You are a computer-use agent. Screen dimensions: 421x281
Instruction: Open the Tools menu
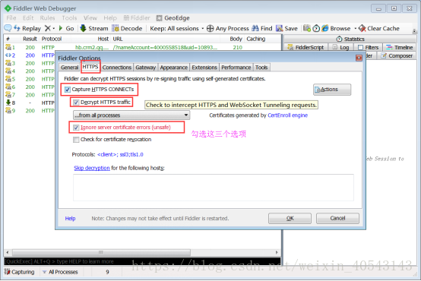(x=69, y=18)
